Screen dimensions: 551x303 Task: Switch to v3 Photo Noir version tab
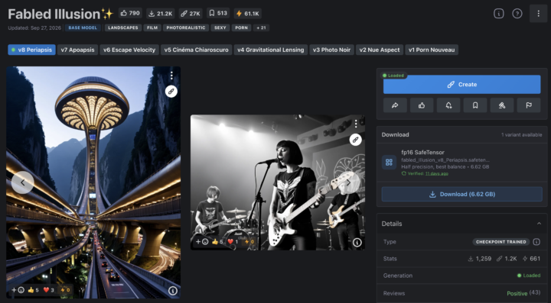[331, 50]
